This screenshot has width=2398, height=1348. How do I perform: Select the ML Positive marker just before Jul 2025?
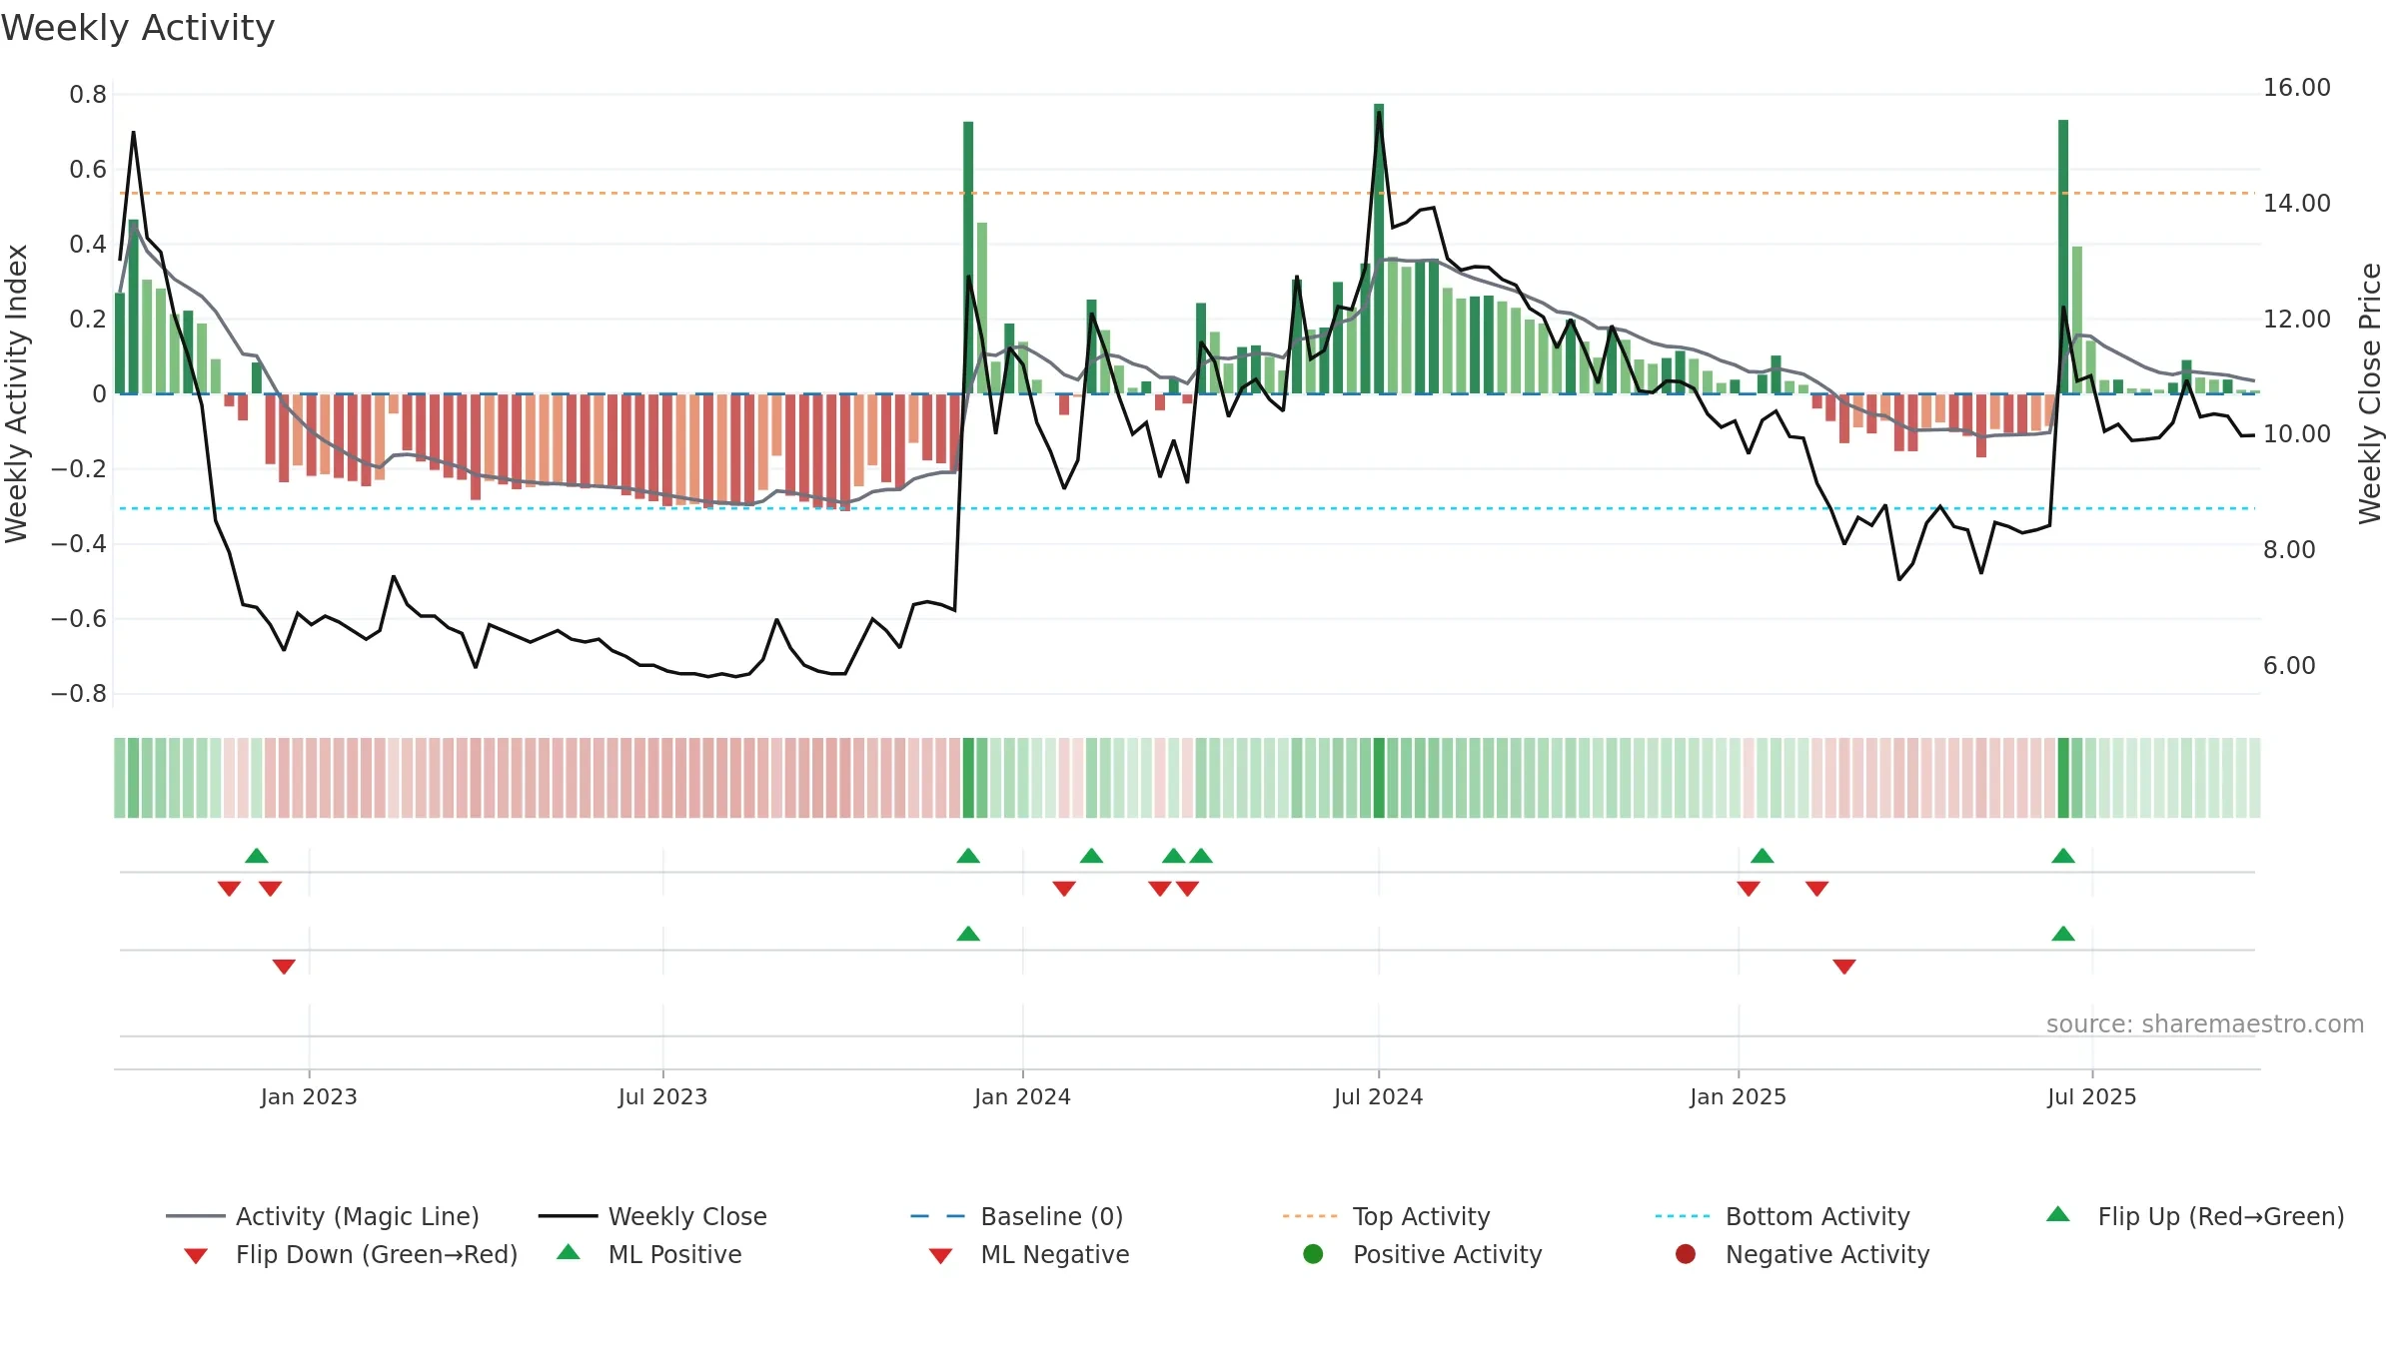click(x=2063, y=934)
